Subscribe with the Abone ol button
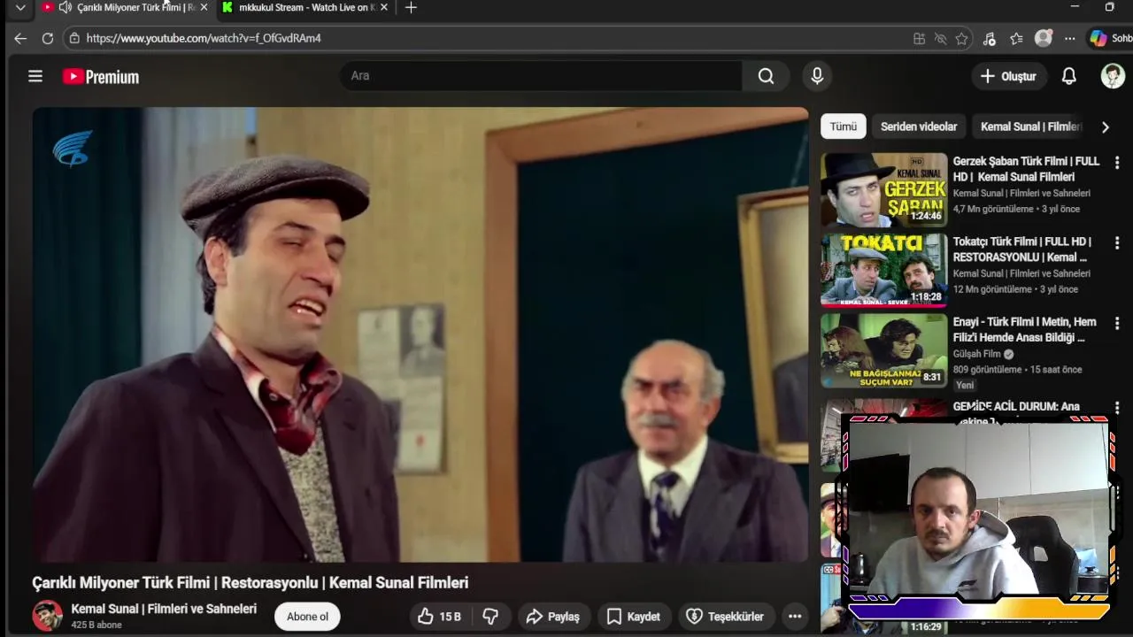 [x=307, y=617]
